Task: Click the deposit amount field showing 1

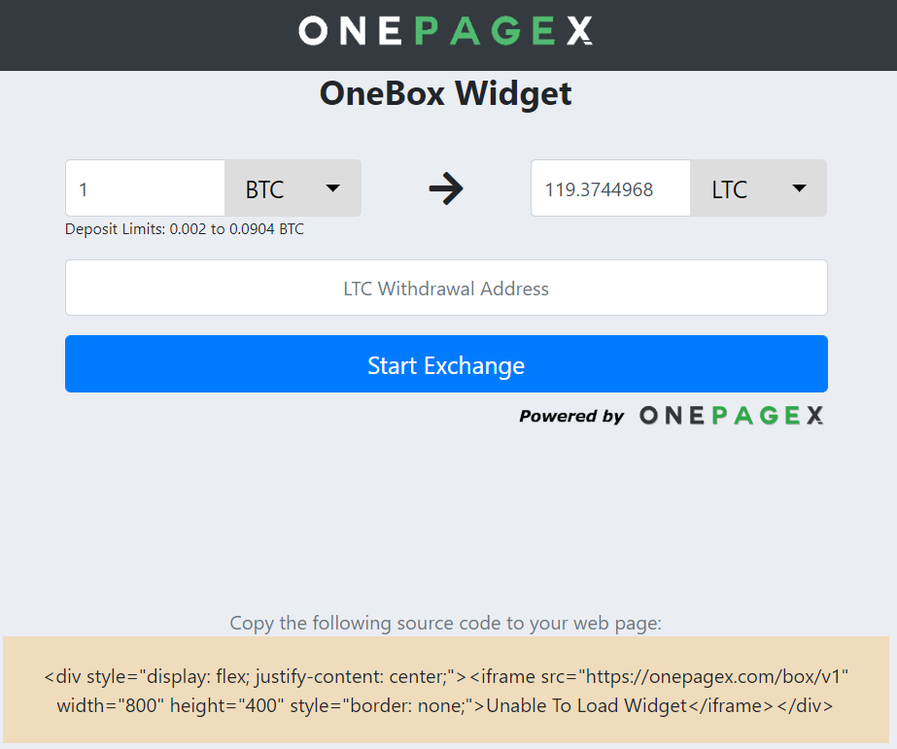Action: tap(146, 188)
